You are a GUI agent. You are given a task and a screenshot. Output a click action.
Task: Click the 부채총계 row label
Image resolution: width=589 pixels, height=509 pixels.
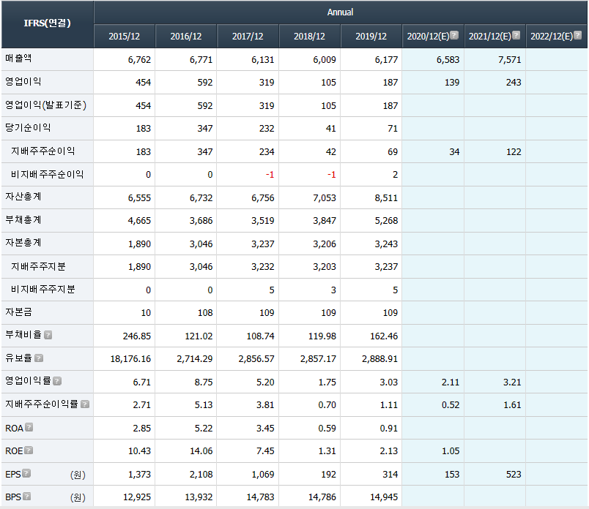(x=23, y=220)
